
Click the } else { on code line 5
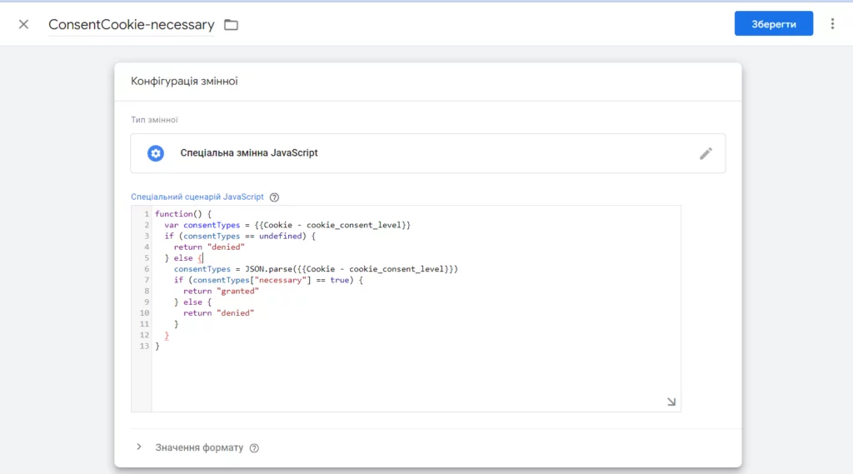pyautogui.click(x=183, y=258)
